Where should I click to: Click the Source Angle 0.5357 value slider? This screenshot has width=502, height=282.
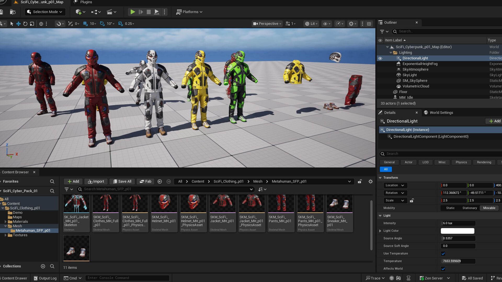(458, 238)
